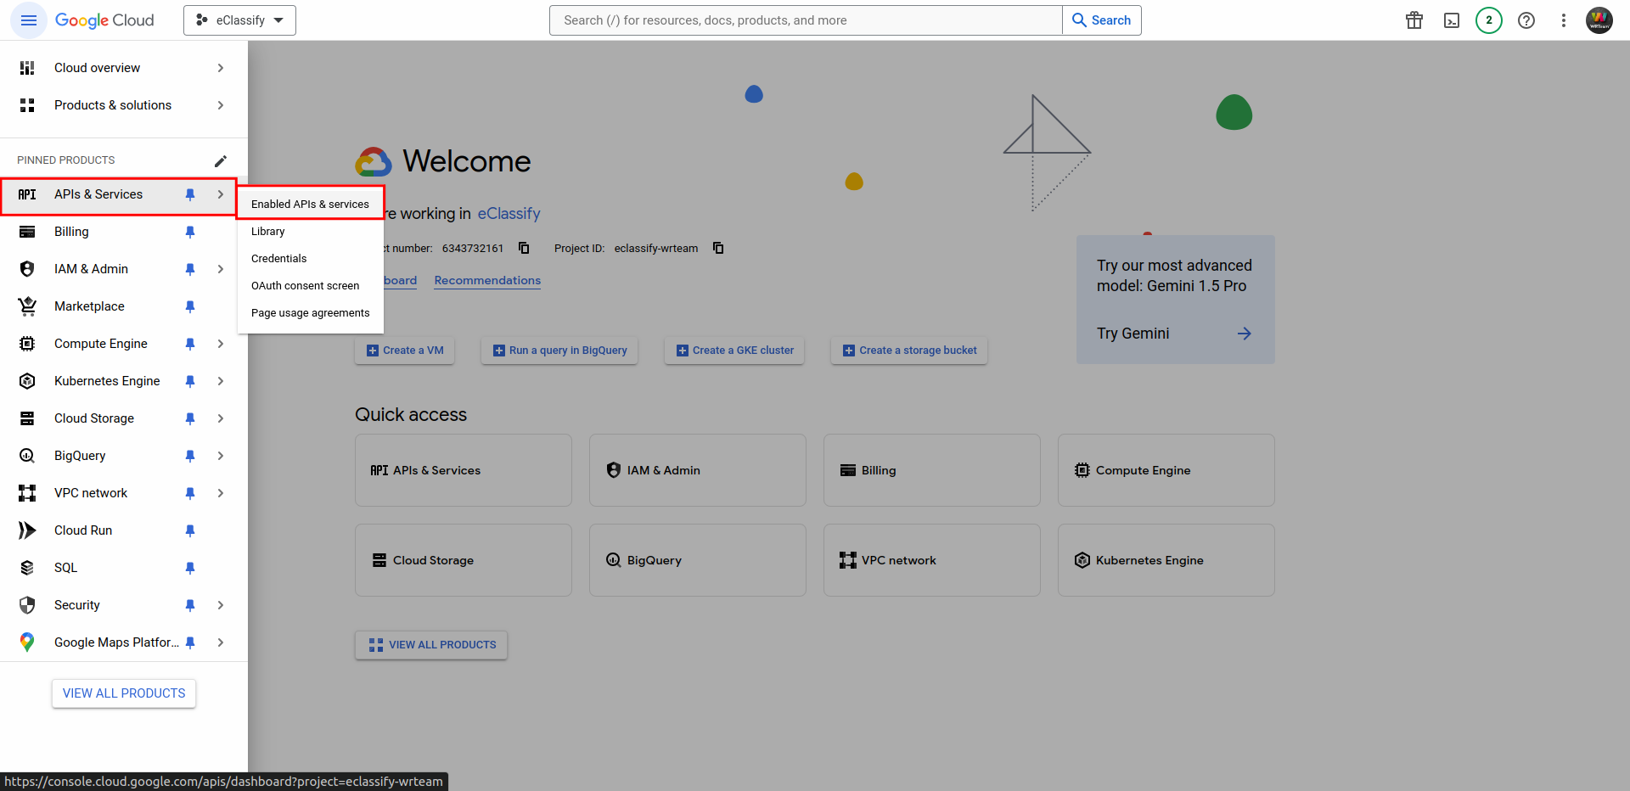The width and height of the screenshot is (1630, 791).
Task: Open the notifications badge showing 2
Action: (x=1489, y=20)
